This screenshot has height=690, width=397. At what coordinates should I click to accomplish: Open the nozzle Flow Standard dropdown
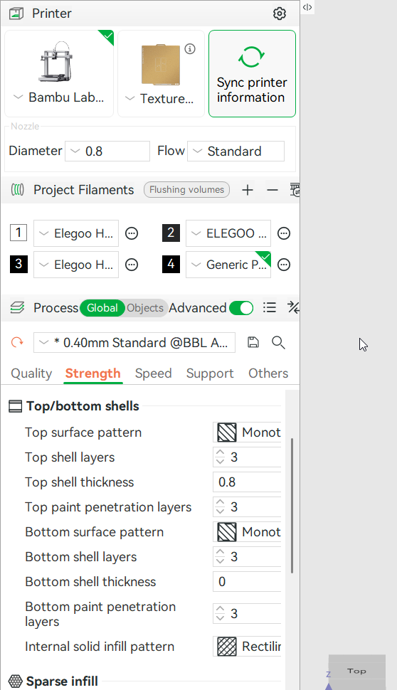click(x=235, y=152)
